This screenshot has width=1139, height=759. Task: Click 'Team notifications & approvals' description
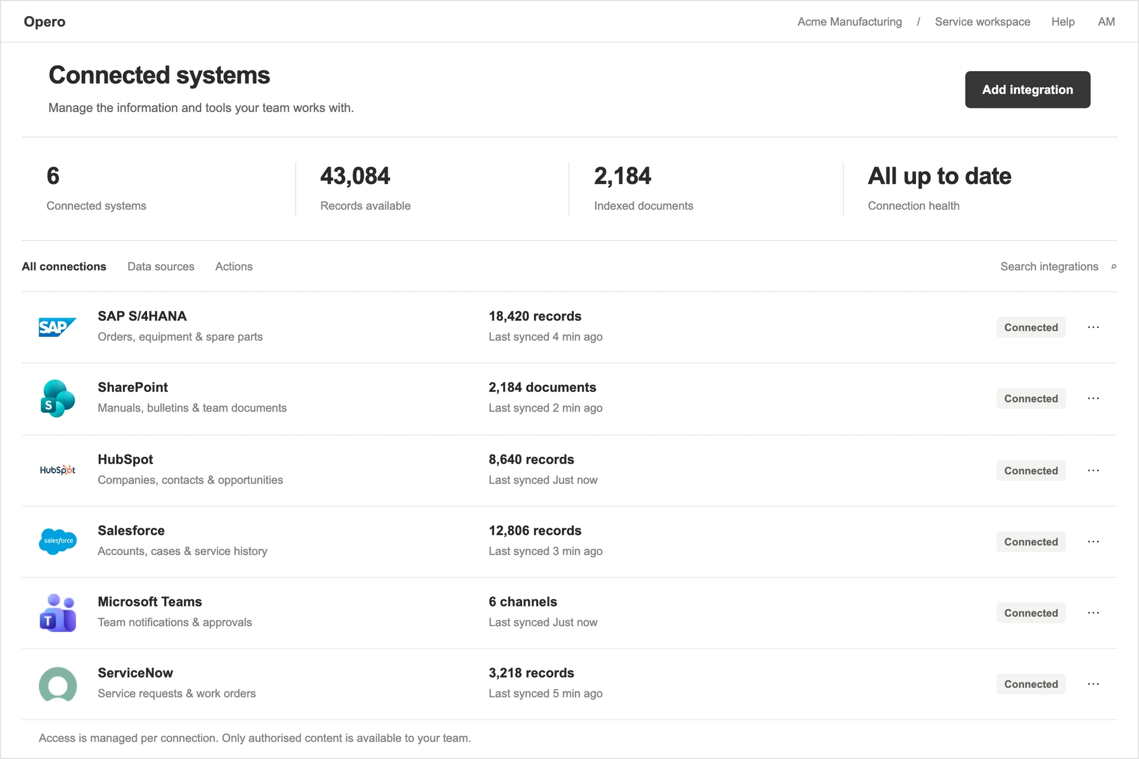click(x=175, y=622)
